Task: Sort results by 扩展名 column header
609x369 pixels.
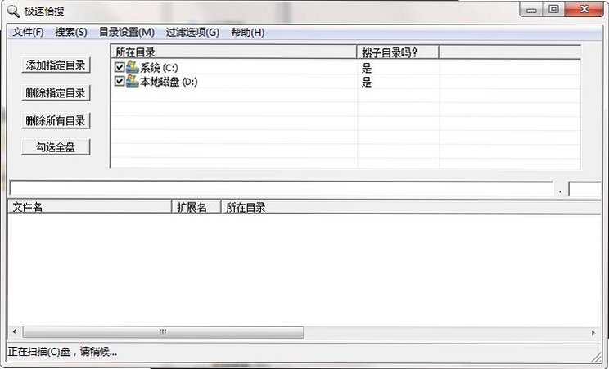Action: [x=196, y=207]
